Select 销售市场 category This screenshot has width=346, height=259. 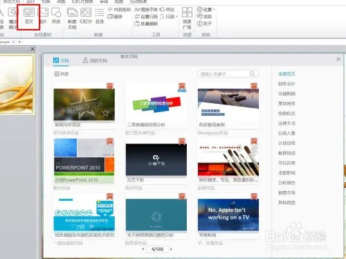[x=286, y=193]
